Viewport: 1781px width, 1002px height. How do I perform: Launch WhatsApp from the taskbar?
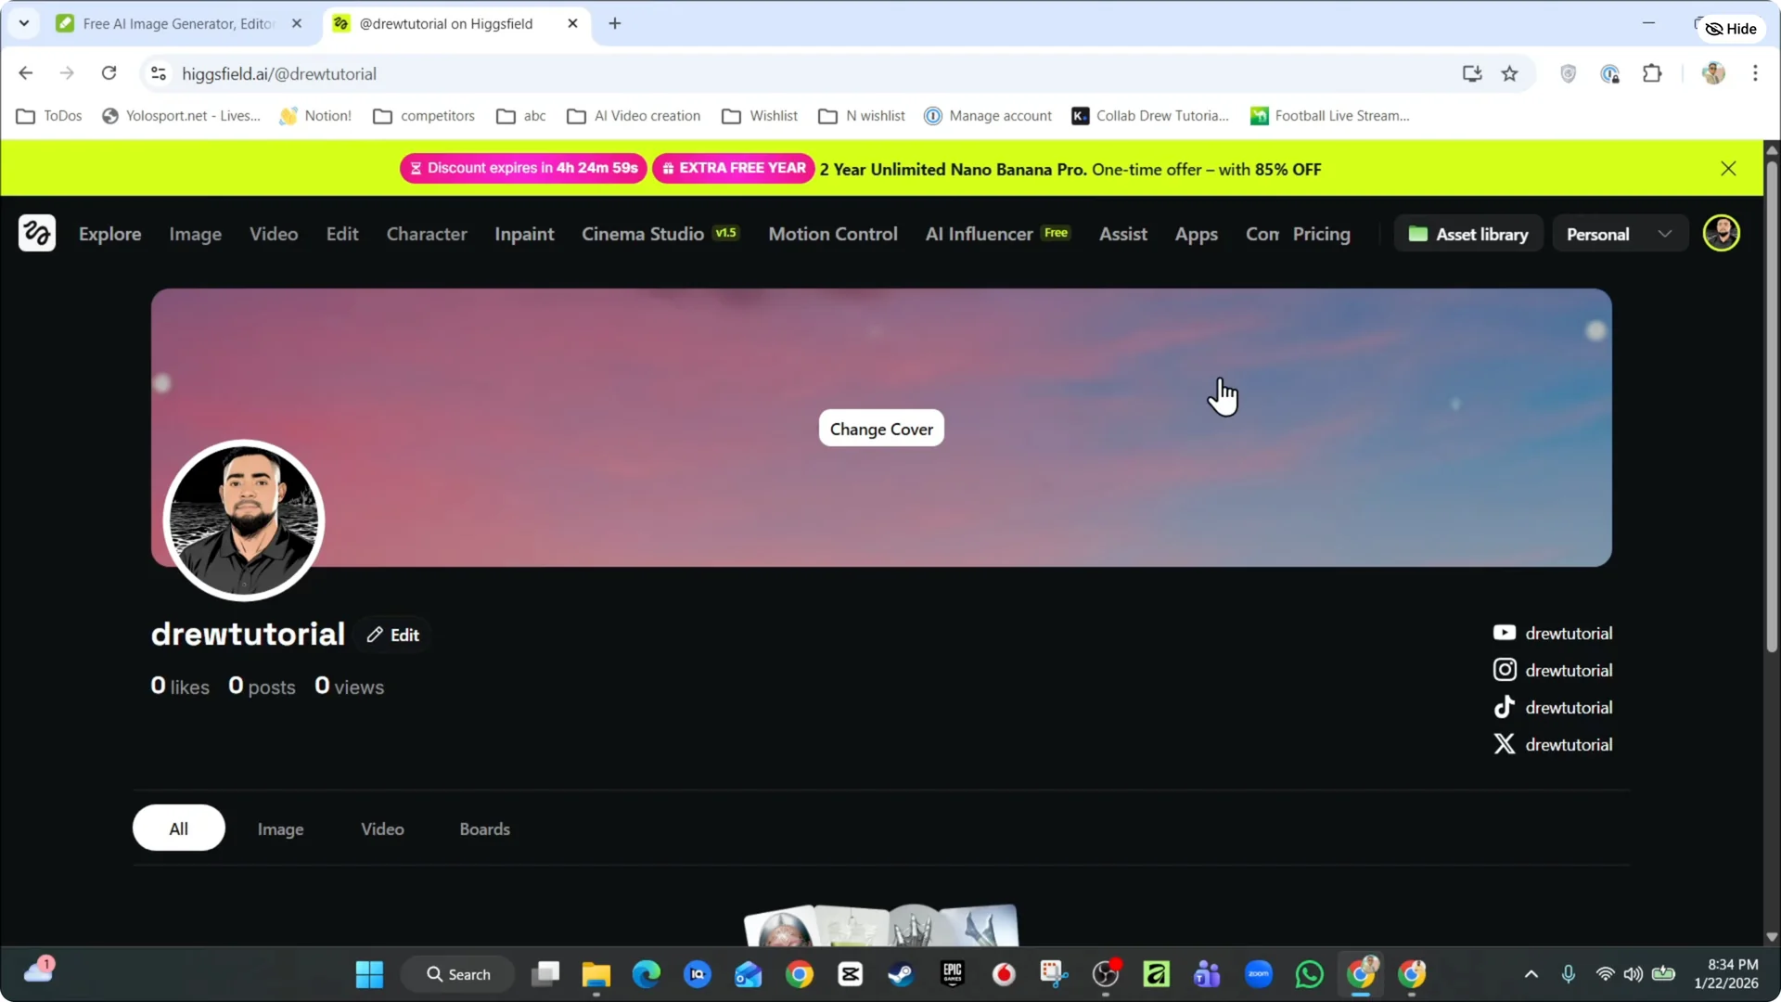pyautogui.click(x=1308, y=974)
